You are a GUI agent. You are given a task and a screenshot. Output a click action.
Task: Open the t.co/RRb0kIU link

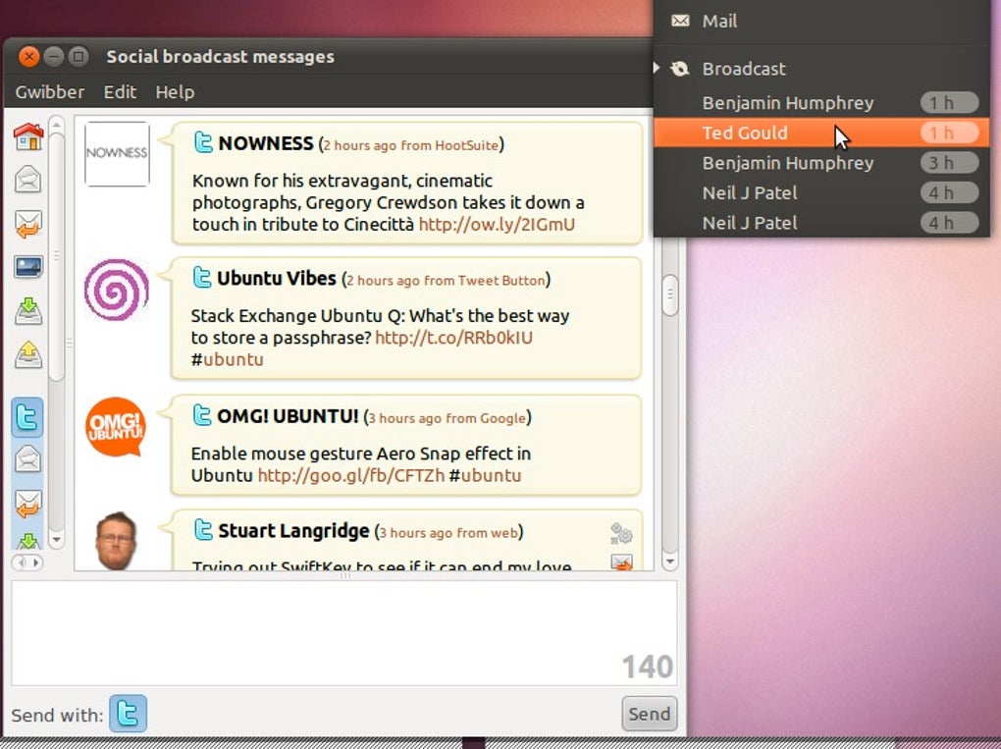tap(453, 337)
